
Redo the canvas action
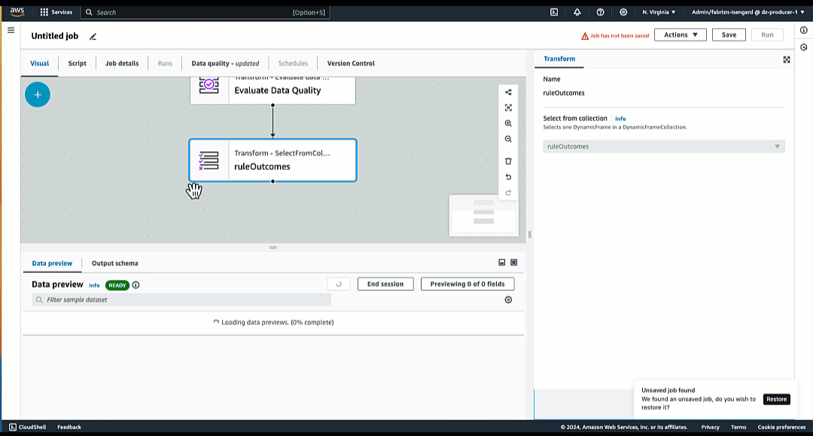click(x=508, y=192)
